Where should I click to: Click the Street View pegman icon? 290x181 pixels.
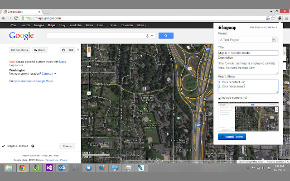point(89,50)
